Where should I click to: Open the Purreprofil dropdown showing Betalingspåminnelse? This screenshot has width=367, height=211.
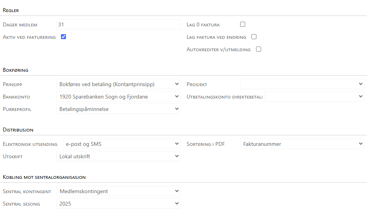118,109
